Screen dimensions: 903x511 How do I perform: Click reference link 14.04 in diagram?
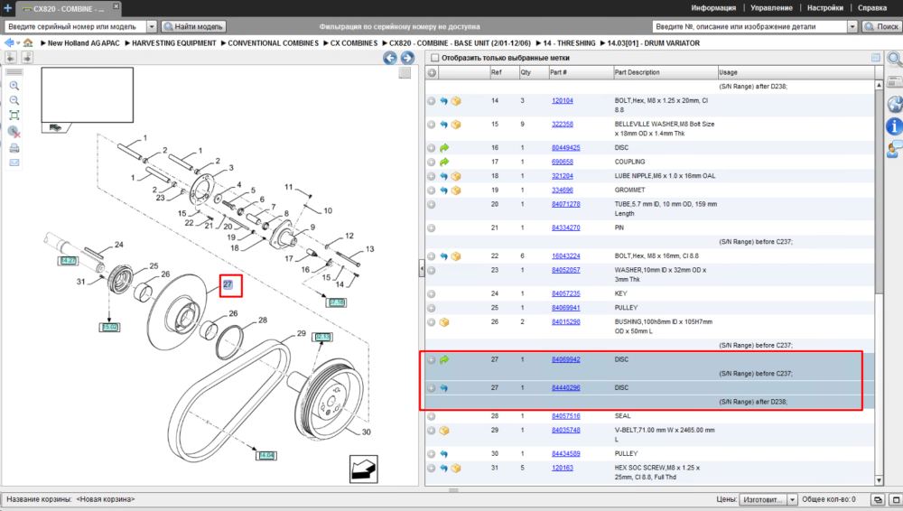266,455
